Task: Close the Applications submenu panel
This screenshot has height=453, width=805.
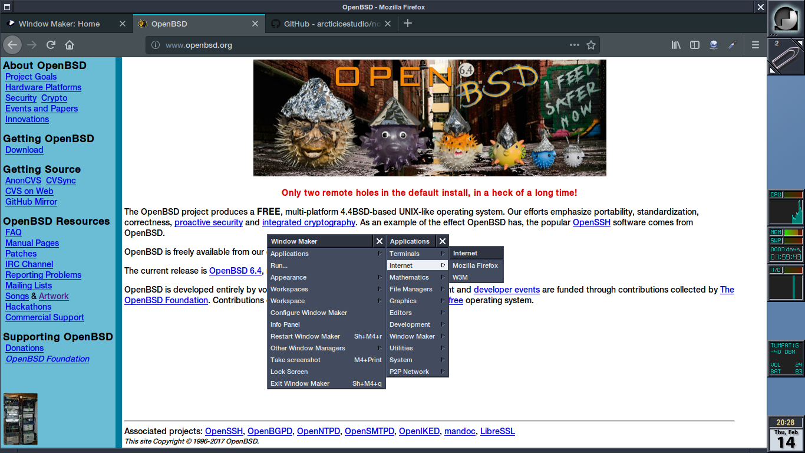Action: pos(443,241)
